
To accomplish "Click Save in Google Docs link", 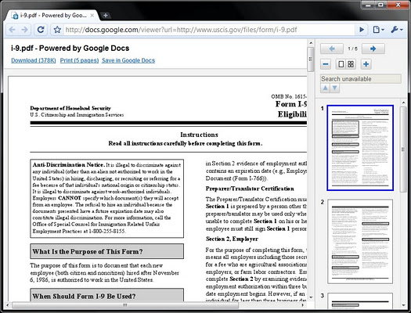I will (x=128, y=60).
